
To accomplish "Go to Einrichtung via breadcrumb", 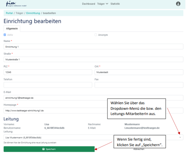I will [x=33, y=13].
